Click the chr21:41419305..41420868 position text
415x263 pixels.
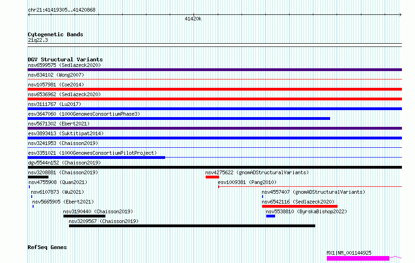[62, 10]
